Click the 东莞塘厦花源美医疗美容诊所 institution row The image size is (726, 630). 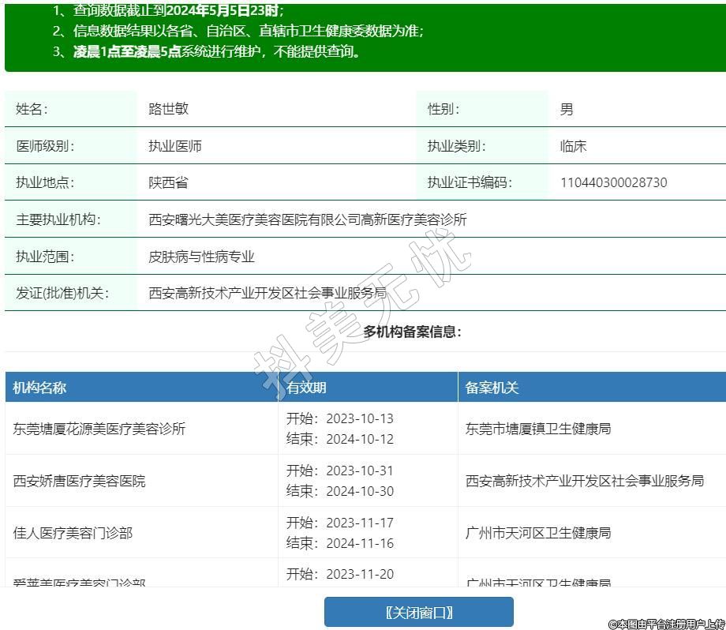tap(99, 429)
